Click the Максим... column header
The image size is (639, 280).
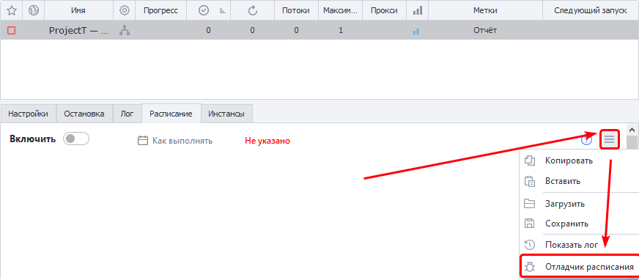pyautogui.click(x=340, y=11)
